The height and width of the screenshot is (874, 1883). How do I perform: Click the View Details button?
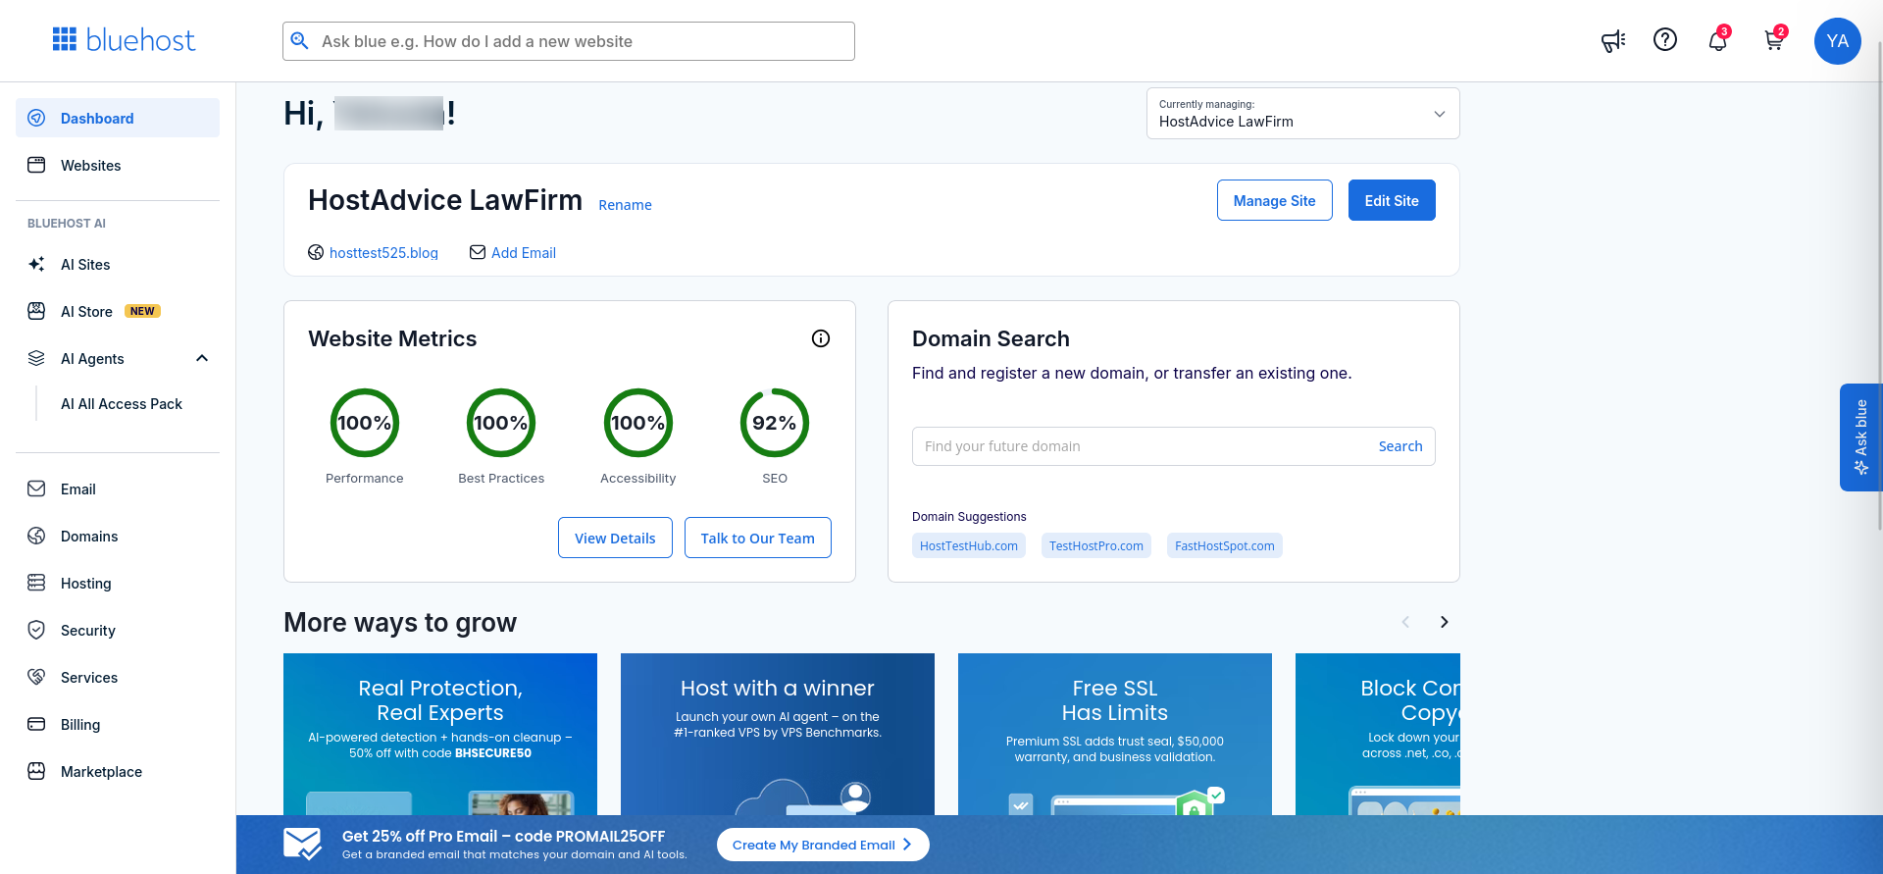tap(615, 538)
